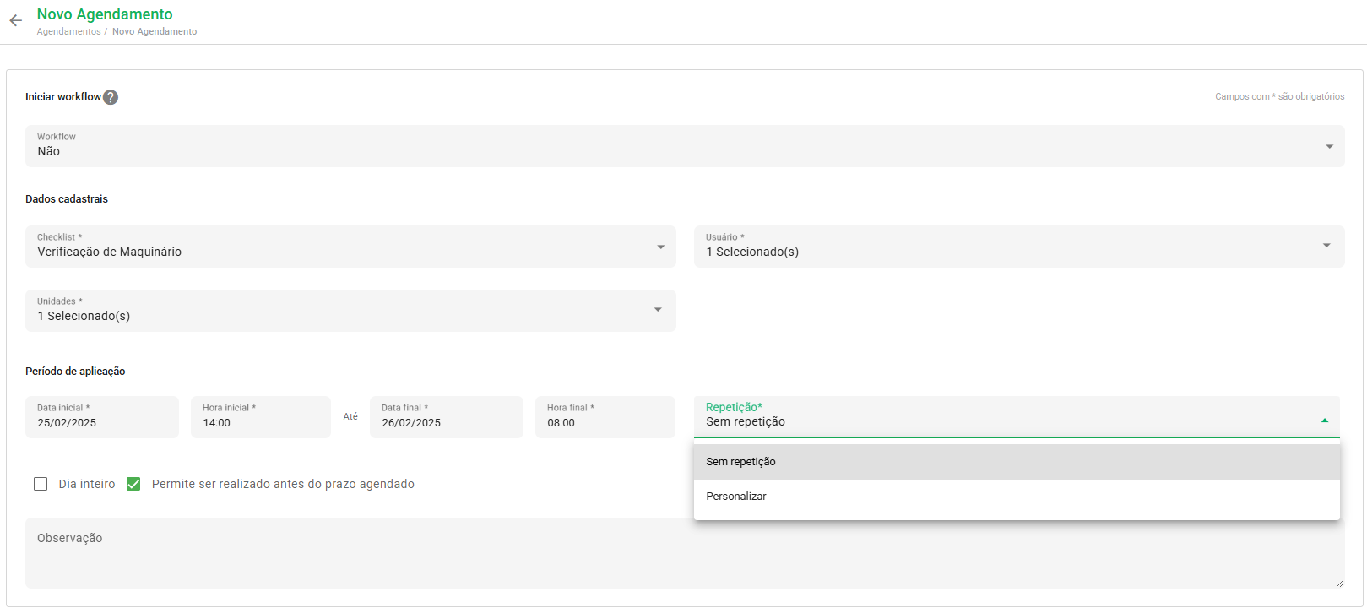Collapse the Repetição dropdown arrow

(x=1324, y=421)
